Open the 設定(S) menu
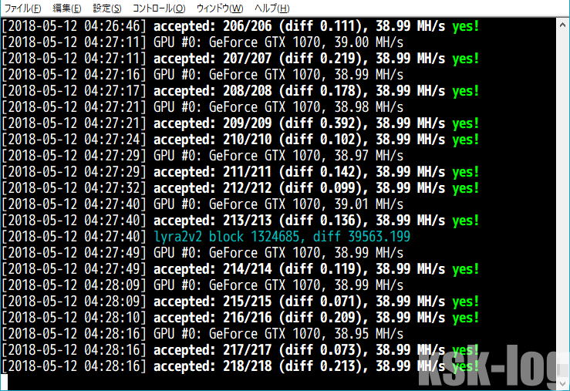This screenshot has height=391, width=570. click(x=107, y=8)
